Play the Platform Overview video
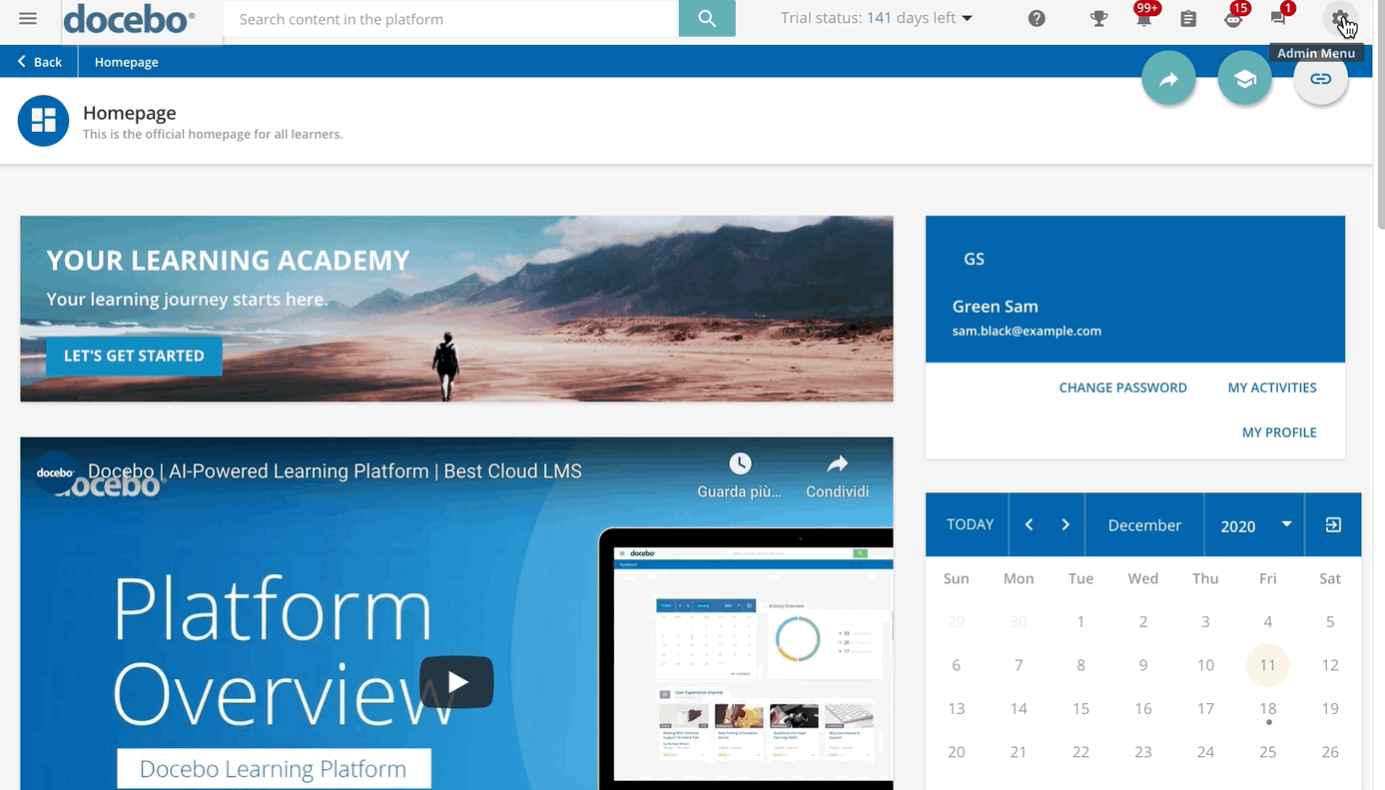The image size is (1385, 790). tap(456, 682)
